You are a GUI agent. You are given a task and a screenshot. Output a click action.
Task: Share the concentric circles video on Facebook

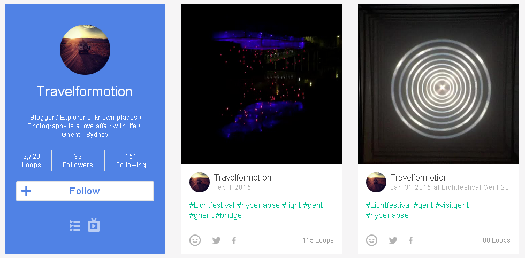(411, 240)
